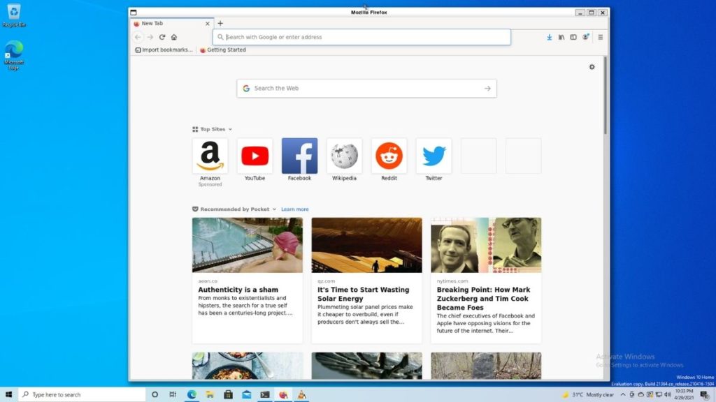Image resolution: width=716 pixels, height=402 pixels.
Task: Toggle the Firefox sidebar icon
Action: pos(574,37)
